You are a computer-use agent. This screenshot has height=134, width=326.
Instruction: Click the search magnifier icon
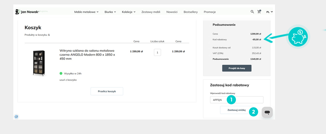[x=252, y=12]
